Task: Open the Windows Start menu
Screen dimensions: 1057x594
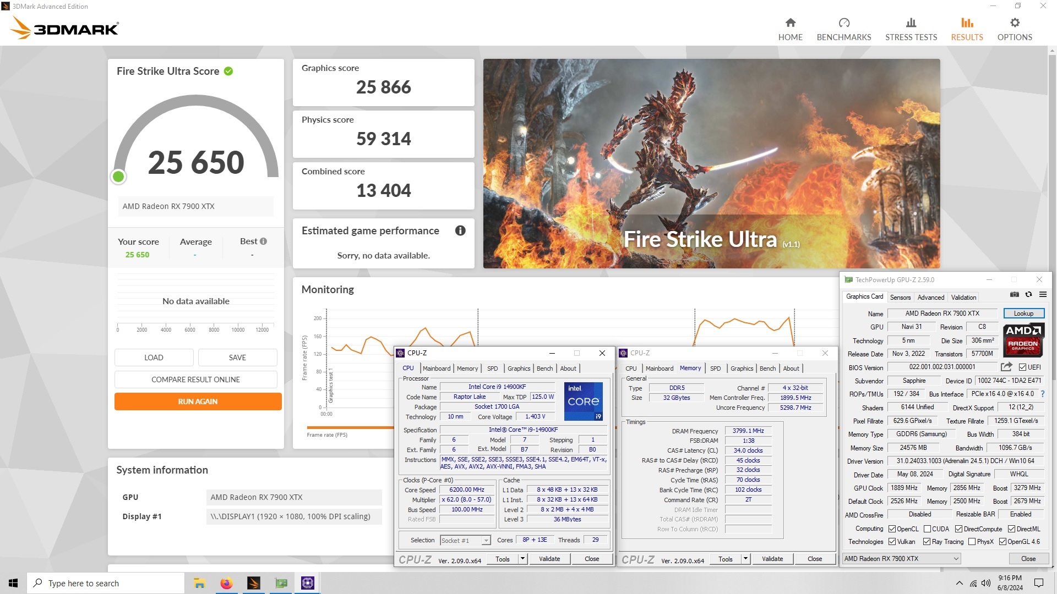Action: 13,583
